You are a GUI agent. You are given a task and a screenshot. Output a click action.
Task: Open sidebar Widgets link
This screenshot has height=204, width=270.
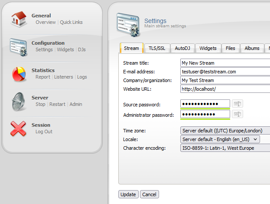[65, 49]
